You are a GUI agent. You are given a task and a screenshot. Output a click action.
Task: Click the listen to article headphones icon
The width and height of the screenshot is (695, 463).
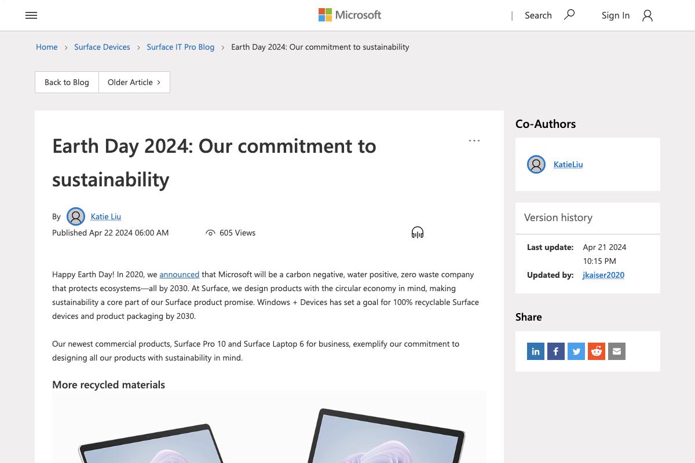[418, 233]
